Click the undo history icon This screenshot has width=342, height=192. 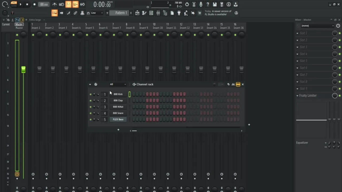[187, 4]
